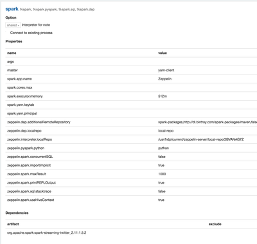Select the zeppelin.spark.maxResult value 1000
This screenshot has width=257, height=244.
(x=162, y=174)
